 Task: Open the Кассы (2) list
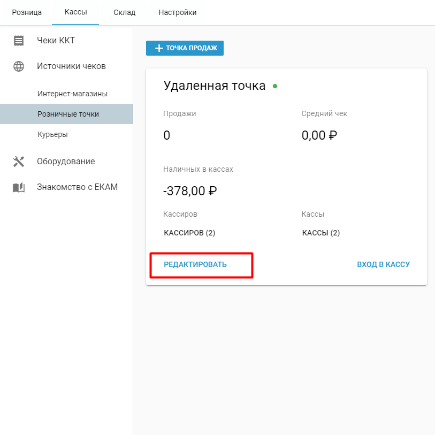(320, 233)
